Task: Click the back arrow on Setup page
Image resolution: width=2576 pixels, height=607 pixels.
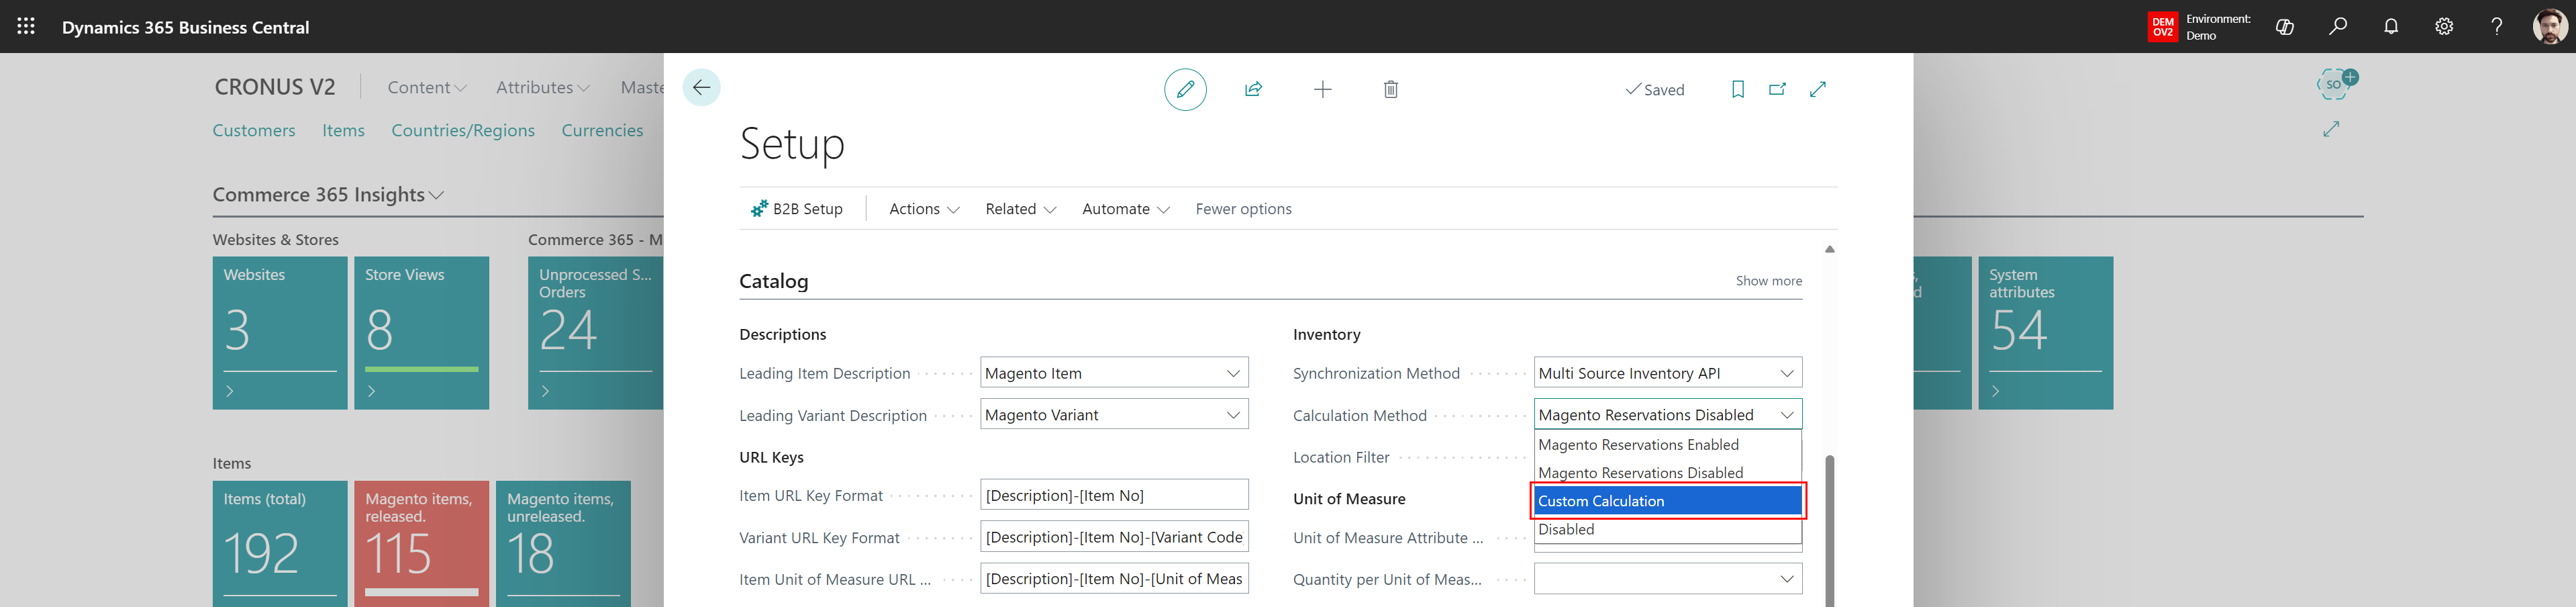Action: [701, 88]
